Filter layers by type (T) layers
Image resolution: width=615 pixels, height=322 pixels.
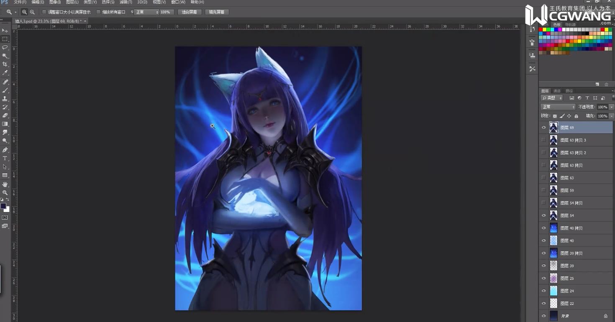click(587, 98)
